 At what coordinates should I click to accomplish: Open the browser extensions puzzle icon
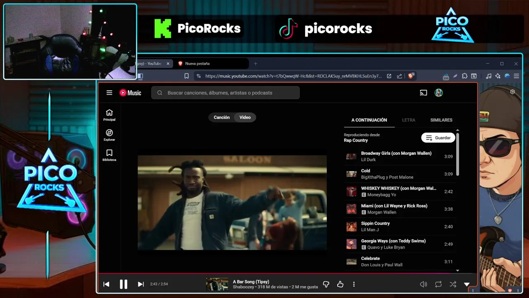coord(465,76)
